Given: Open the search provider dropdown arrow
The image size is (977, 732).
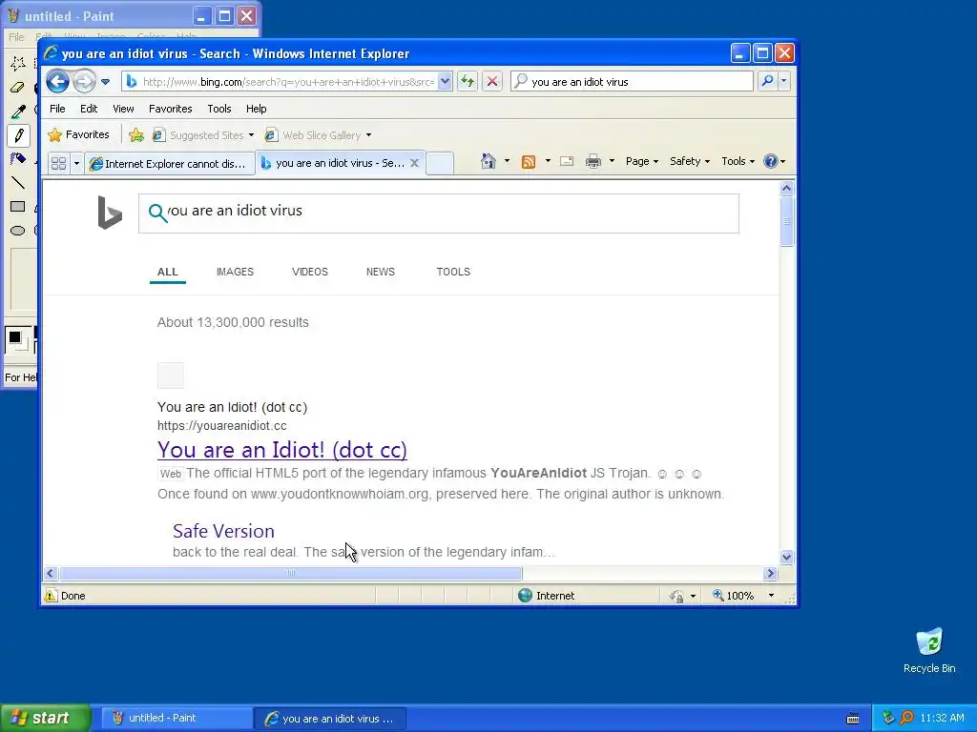Looking at the screenshot, I should 784,81.
